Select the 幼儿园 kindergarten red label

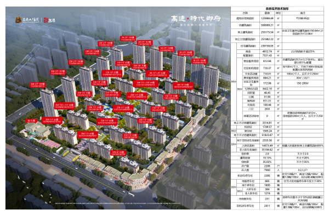pyautogui.click(x=31, y=121)
